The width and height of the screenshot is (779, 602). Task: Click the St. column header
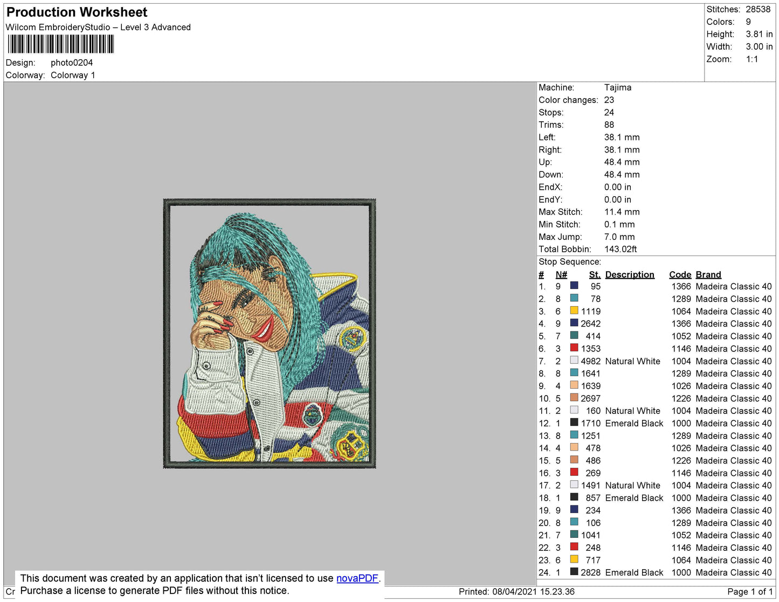(x=595, y=274)
